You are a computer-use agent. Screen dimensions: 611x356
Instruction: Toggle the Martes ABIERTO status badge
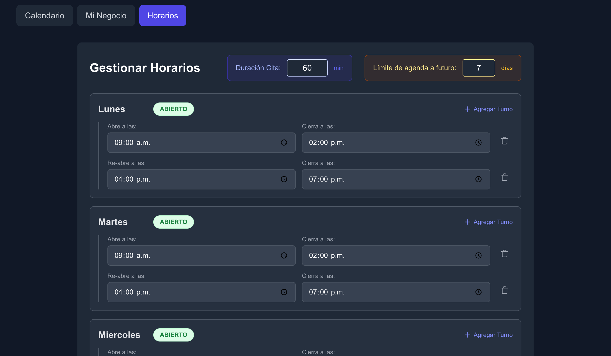[173, 222]
